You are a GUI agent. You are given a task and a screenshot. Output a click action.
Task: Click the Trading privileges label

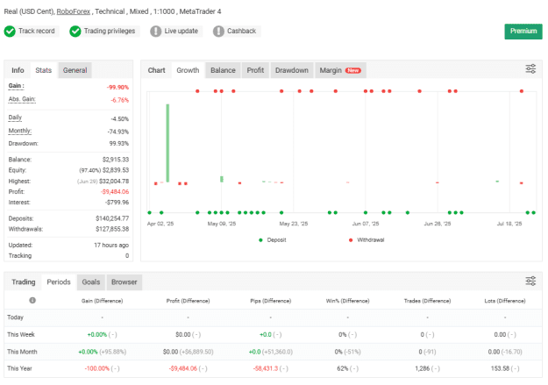click(110, 31)
